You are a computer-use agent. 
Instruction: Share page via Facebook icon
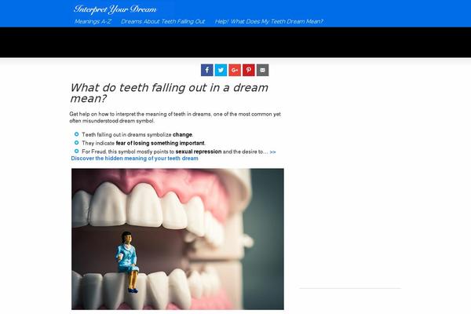click(207, 70)
